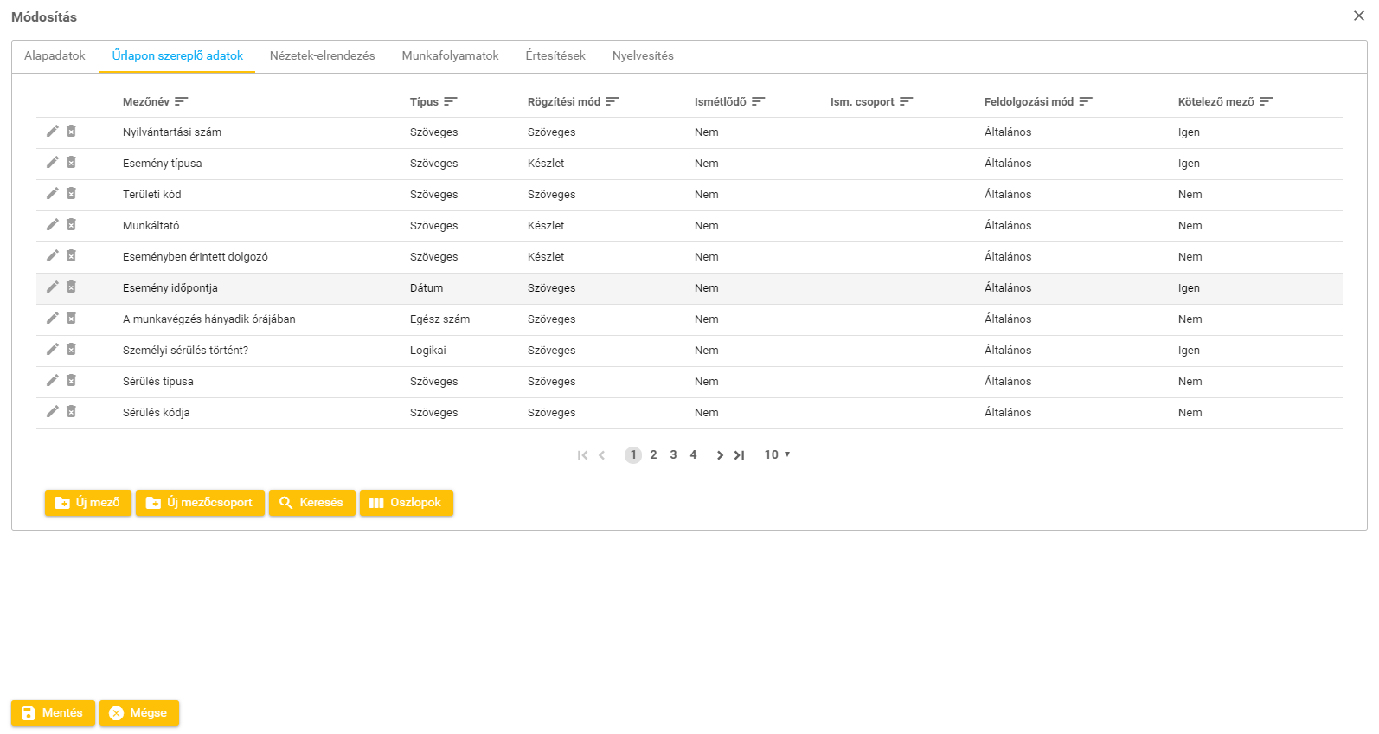Open the page size dropdown showing 10
1379x734 pixels.
coord(777,455)
